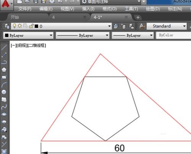The image size is (191, 154).
Task: Select the 60 dimension text
Action: click(120, 148)
